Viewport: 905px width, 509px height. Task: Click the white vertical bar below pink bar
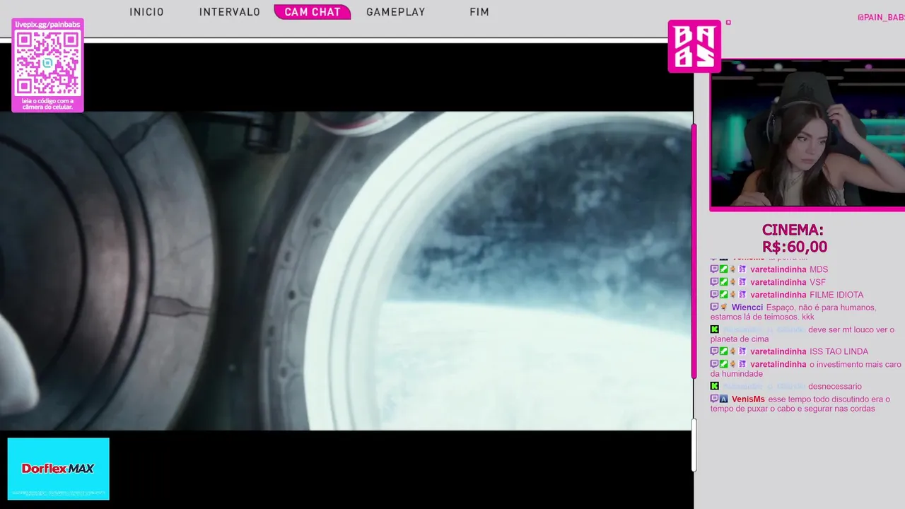pos(694,445)
